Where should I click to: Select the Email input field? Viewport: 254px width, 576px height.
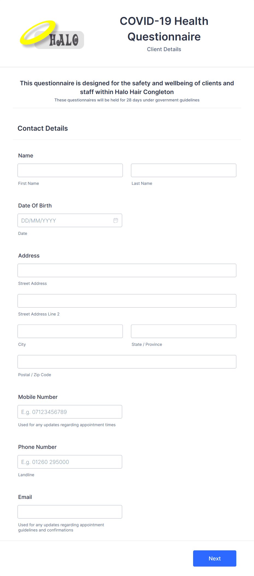click(x=70, y=512)
